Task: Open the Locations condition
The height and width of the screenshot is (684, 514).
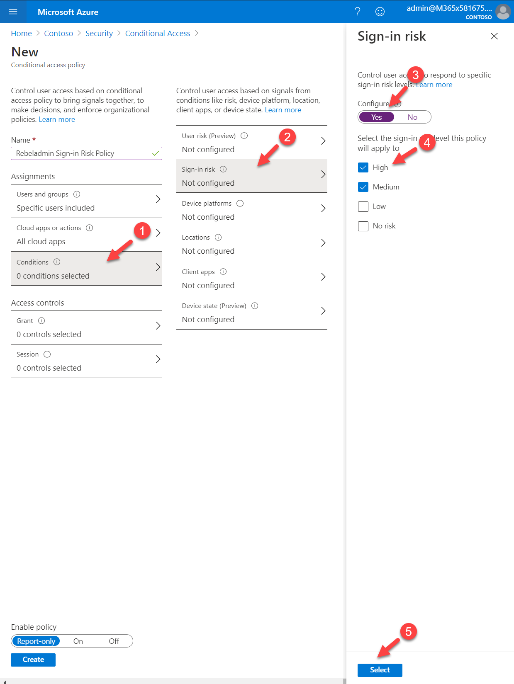Action: (x=252, y=244)
